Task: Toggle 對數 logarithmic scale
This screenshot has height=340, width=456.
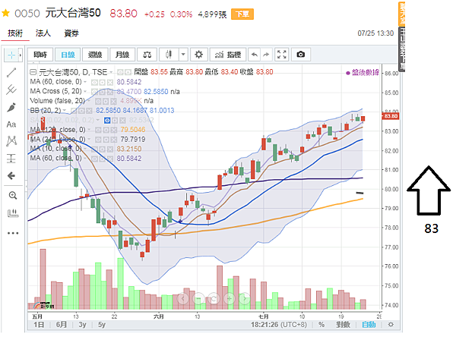Action: click(x=343, y=325)
